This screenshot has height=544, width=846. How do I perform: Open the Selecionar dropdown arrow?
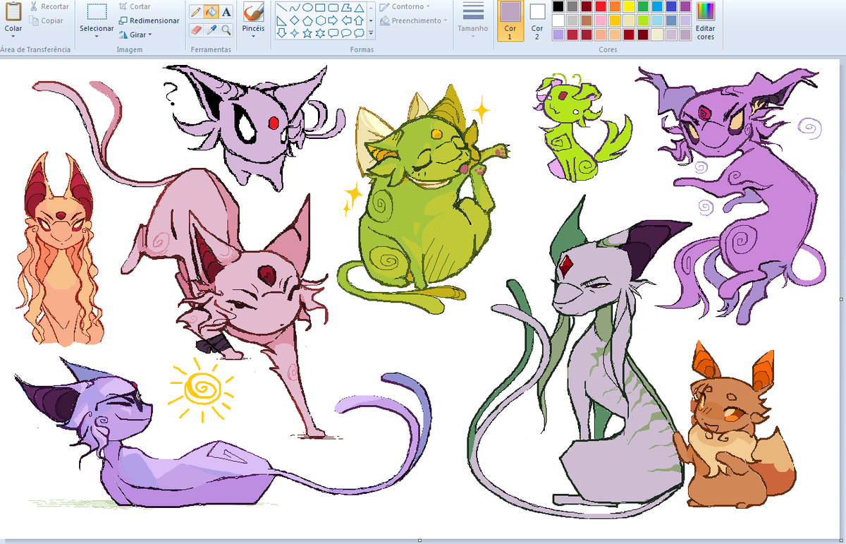tap(96, 37)
